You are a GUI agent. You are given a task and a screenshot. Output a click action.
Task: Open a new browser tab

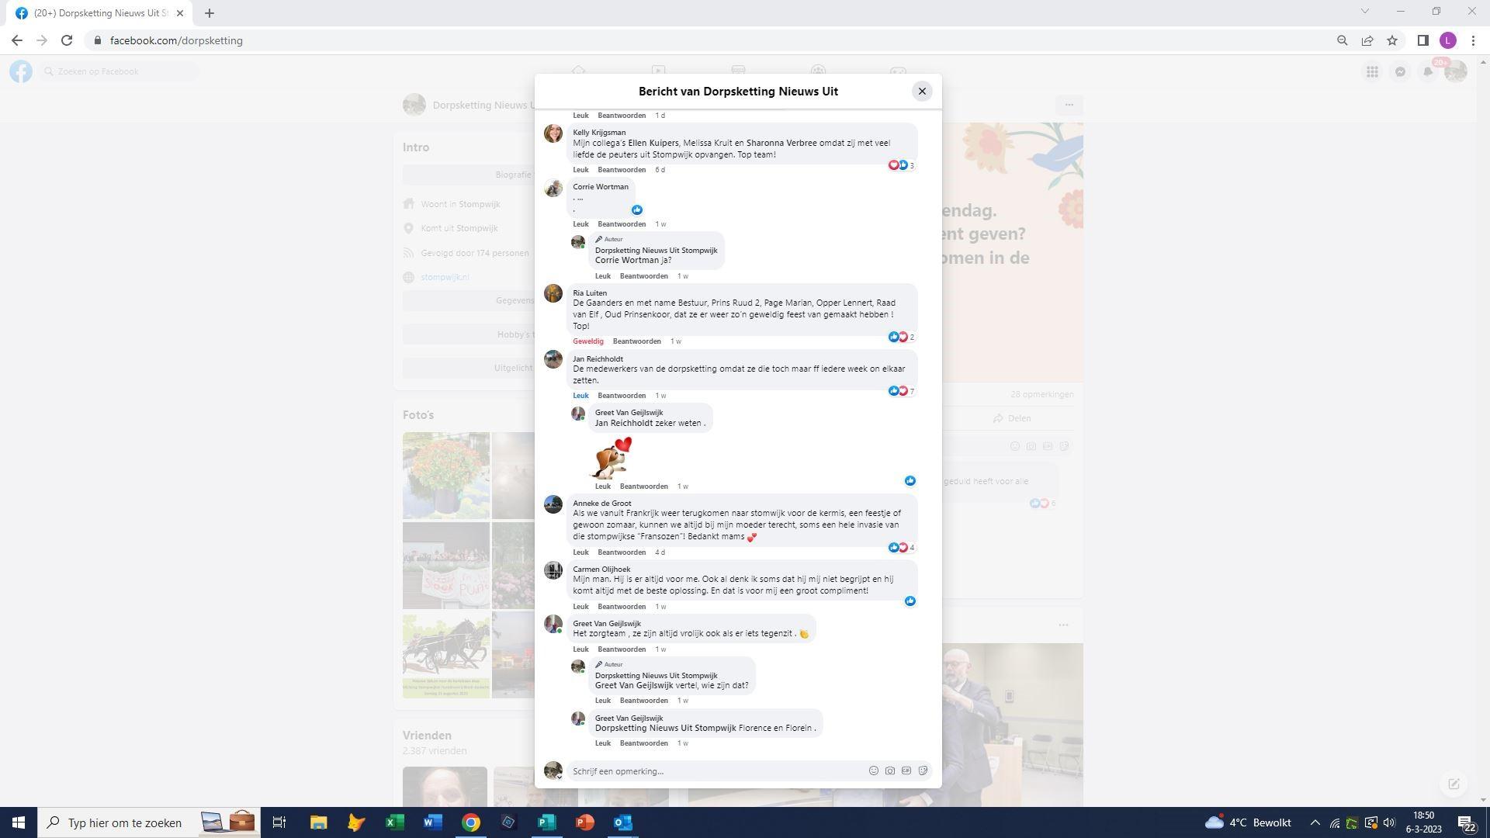tap(210, 13)
